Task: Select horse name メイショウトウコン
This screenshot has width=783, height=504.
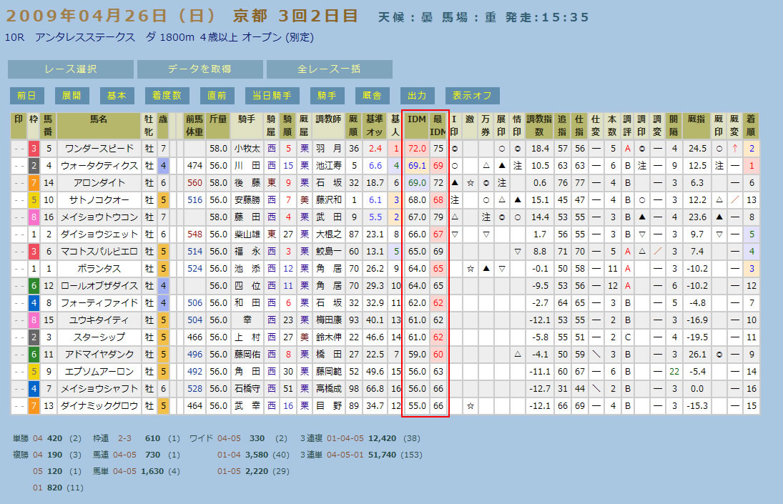Action: click(99, 217)
